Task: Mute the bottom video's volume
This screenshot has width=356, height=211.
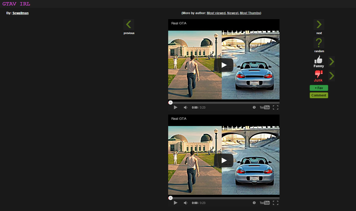Action: (x=185, y=203)
